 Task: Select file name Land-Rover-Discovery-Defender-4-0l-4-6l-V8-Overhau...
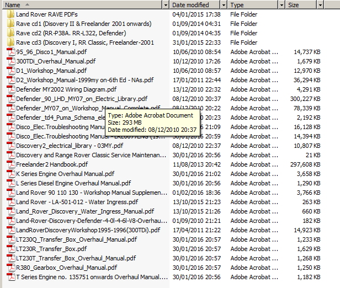pyautogui.click(x=92, y=221)
